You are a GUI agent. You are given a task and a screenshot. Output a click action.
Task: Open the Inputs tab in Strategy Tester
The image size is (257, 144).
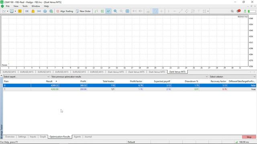tap(33, 137)
